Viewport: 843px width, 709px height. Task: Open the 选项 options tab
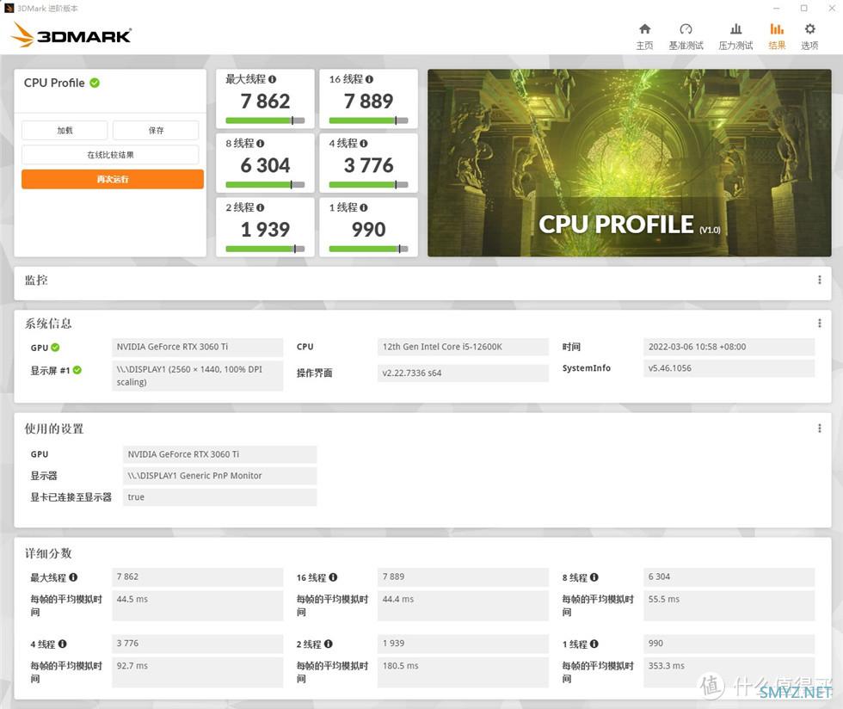click(809, 37)
